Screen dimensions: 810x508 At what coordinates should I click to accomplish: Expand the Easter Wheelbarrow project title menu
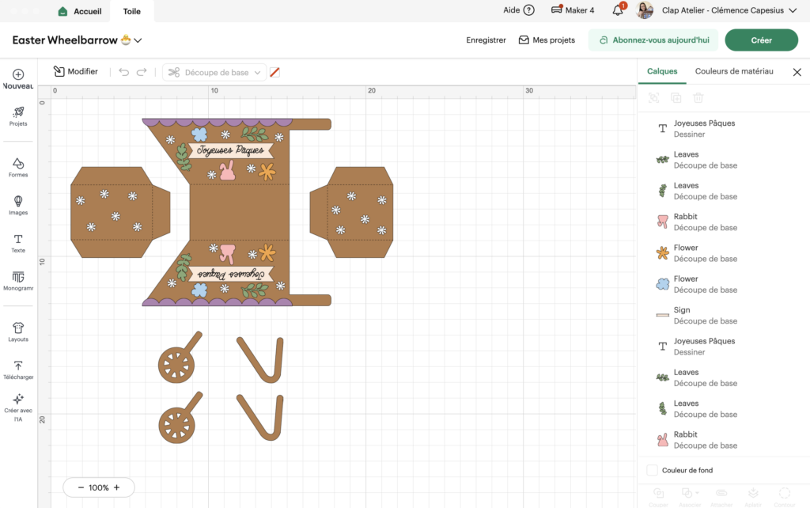[x=138, y=40]
